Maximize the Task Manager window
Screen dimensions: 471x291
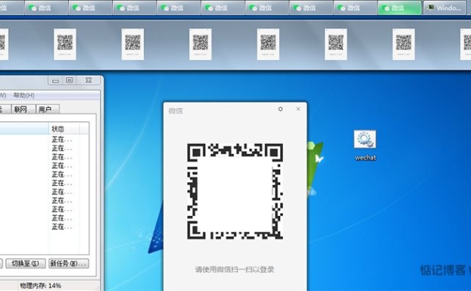tap(69, 81)
